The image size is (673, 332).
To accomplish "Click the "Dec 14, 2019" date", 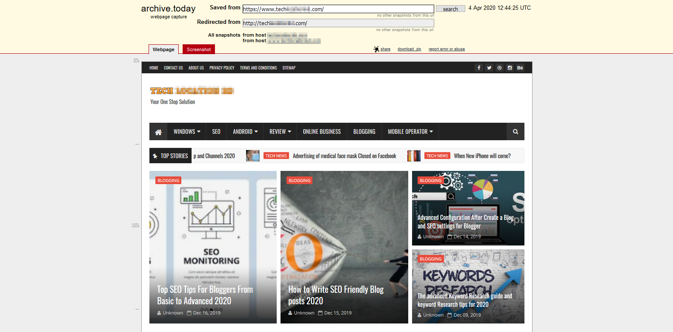I will (467, 237).
